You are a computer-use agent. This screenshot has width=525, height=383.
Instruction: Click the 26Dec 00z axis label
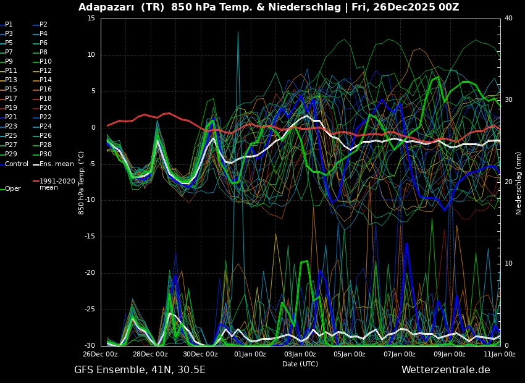[101, 354]
